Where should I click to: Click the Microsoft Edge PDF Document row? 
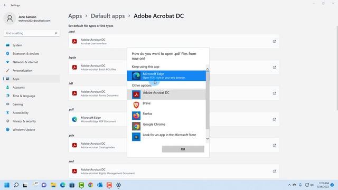click(x=174, y=119)
